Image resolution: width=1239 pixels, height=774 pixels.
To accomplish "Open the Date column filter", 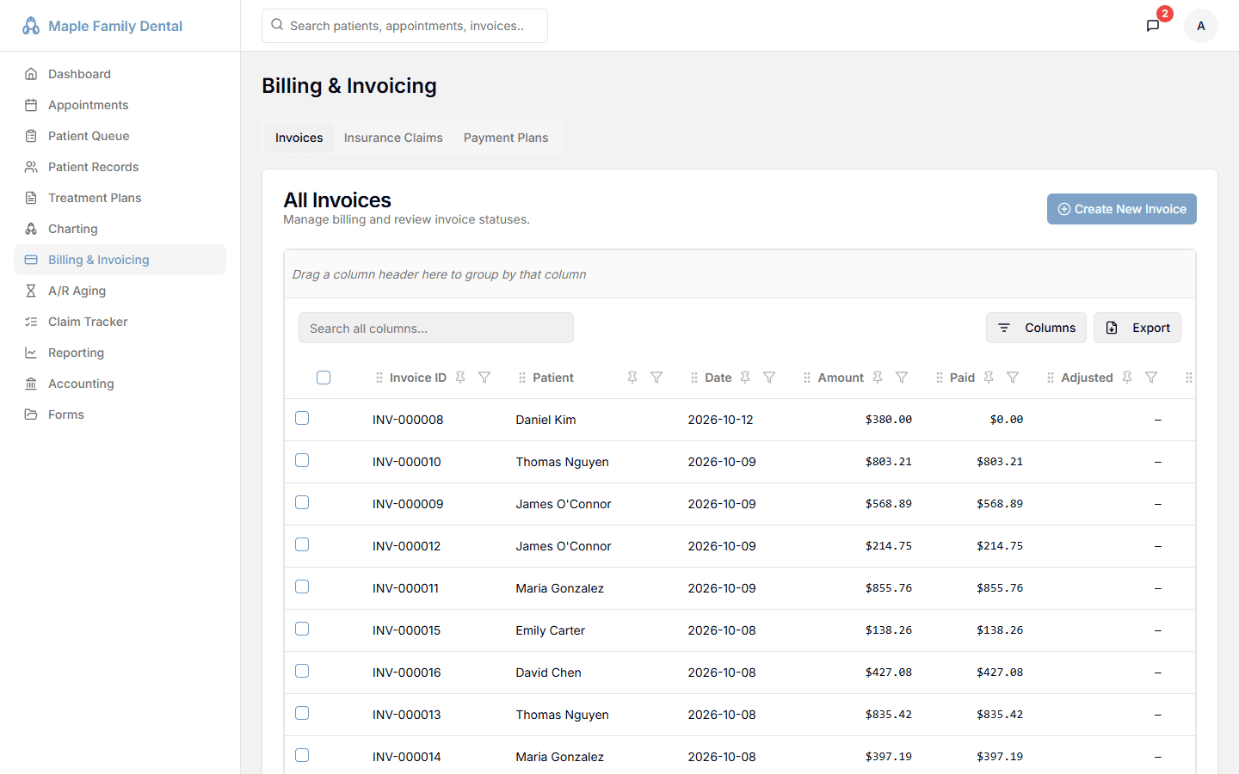I will pyautogui.click(x=769, y=378).
